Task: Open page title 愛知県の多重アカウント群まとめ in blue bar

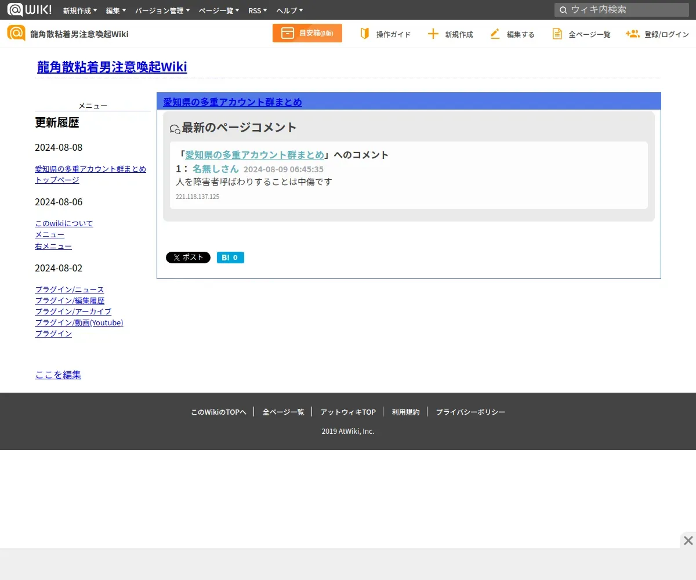Action: pyautogui.click(x=233, y=102)
